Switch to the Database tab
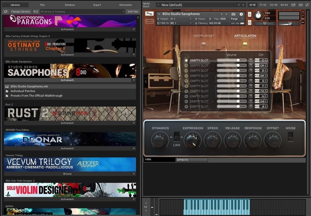Viewport: 311px width, 216px height. click(70, 5)
